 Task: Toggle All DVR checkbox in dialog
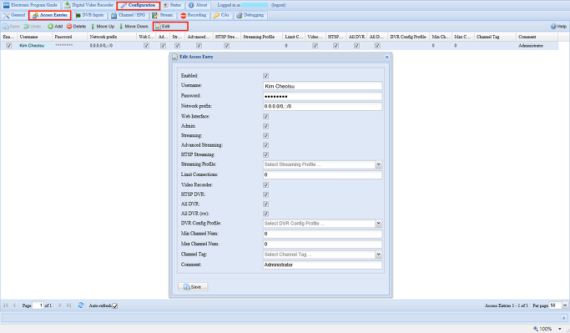point(265,204)
